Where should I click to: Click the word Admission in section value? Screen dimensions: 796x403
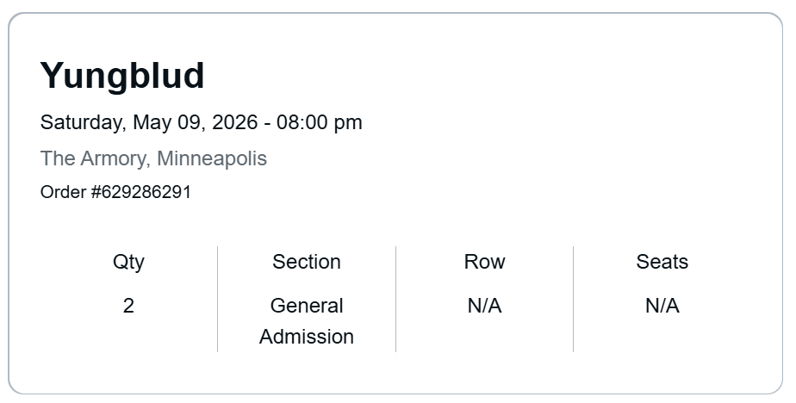307,337
